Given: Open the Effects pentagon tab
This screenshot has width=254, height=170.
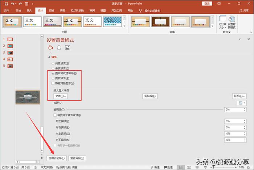Looking at the screenshot, I should click(59, 47).
